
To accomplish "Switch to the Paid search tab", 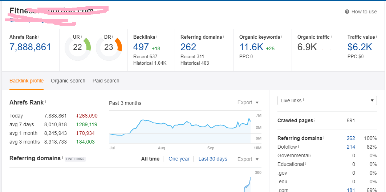I will (x=106, y=81).
